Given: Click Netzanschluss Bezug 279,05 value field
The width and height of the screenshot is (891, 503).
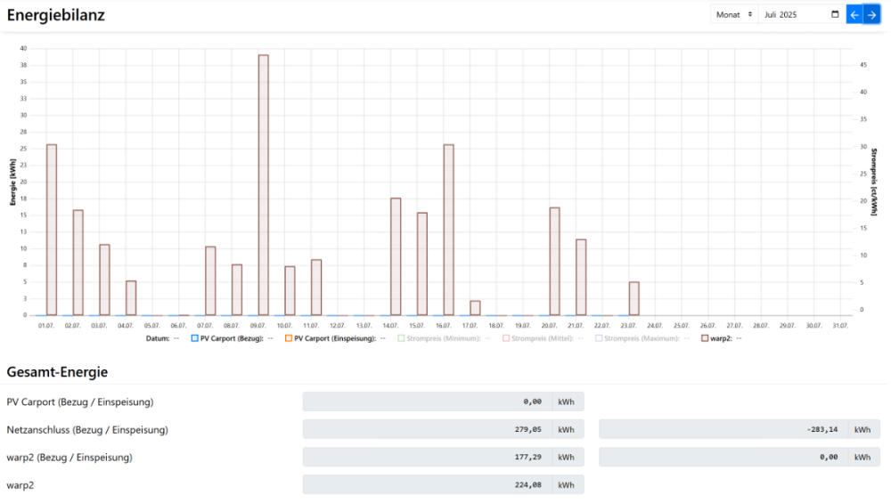Looking at the screenshot, I should [428, 430].
